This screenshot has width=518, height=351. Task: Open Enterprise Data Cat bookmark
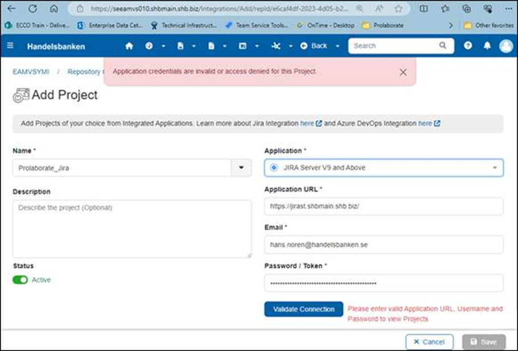[110, 26]
